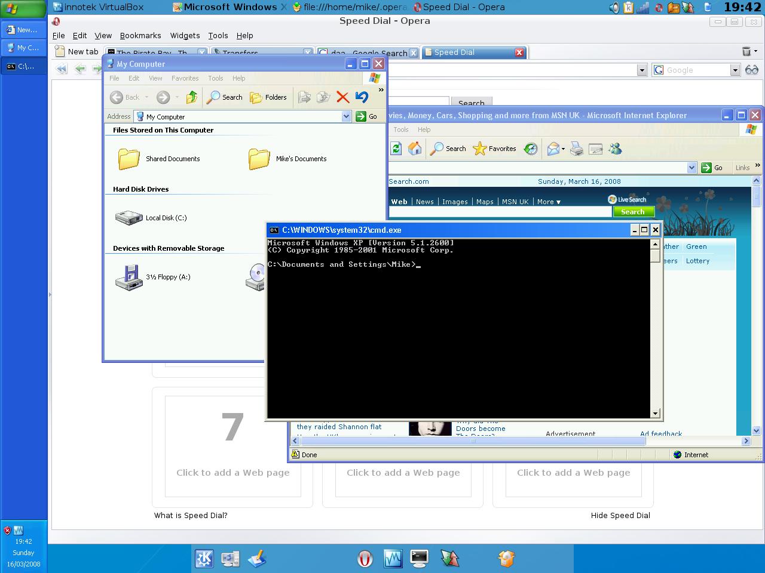Screen dimensions: 765x573
Task: Click the Messenger icon in Internet Explorer
Action: coord(615,149)
